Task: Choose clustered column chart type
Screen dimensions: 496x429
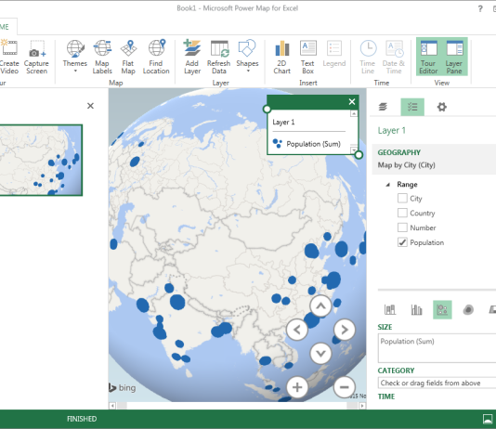Action: [416, 309]
